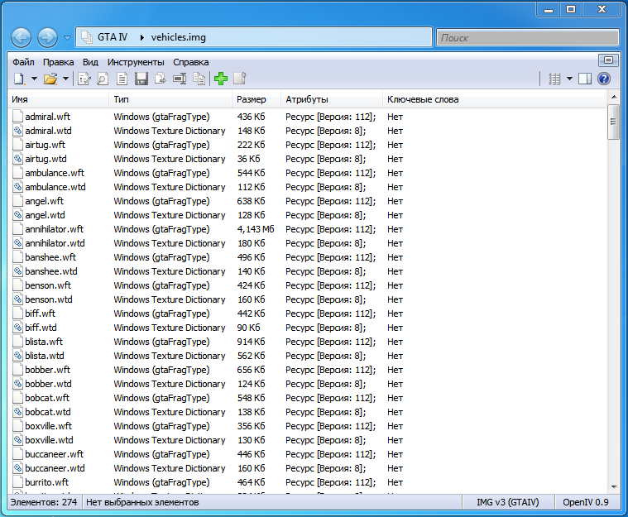Click the computer icon in address bar
Image resolution: width=628 pixels, height=517 pixels.
pos(87,37)
